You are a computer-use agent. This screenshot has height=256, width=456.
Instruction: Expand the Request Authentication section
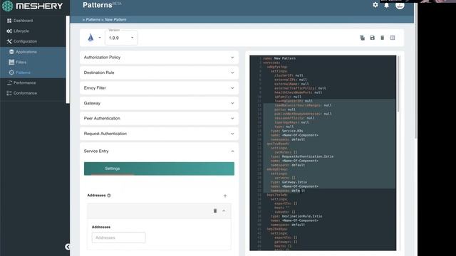pyautogui.click(x=159, y=134)
